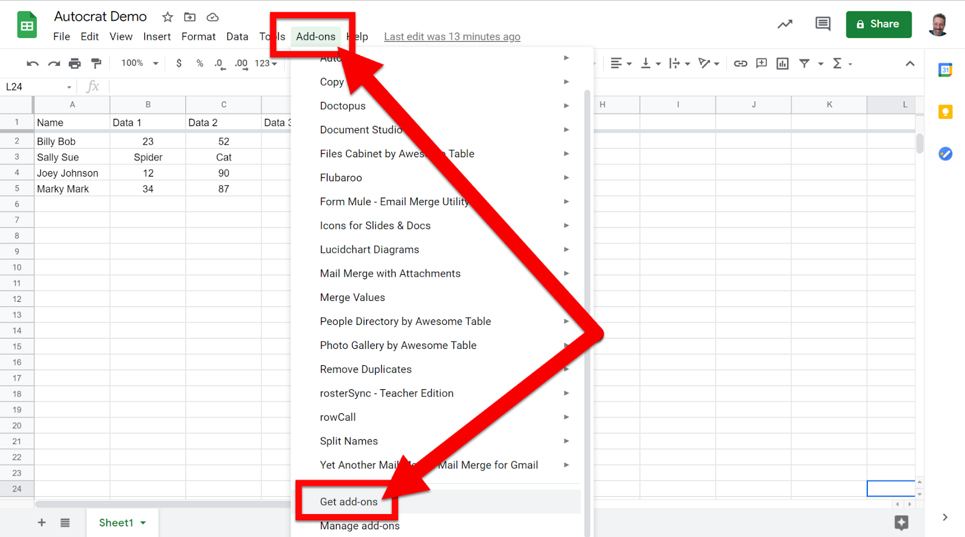
Task: Open more number formats 123 dropdown
Action: tap(266, 63)
